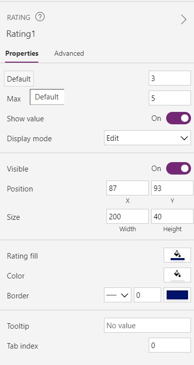Screen dimensions: 194x365
Task: Click the Max property label
Action: coord(14,98)
